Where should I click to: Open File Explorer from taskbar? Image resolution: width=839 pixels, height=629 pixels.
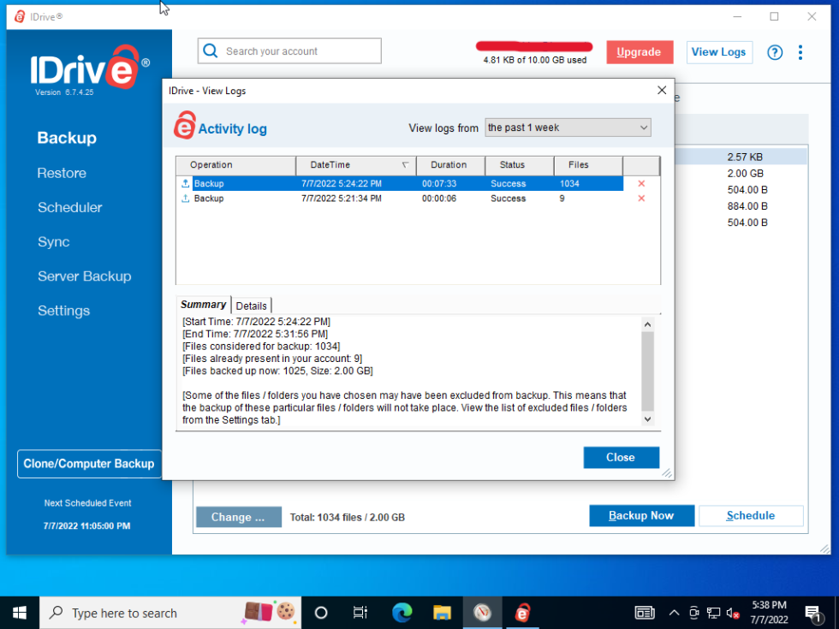[x=442, y=613]
